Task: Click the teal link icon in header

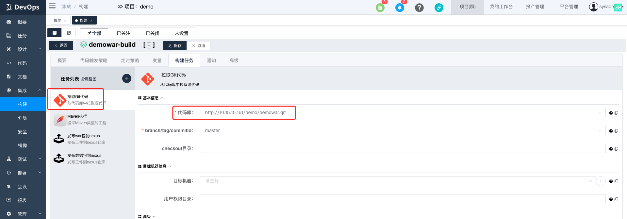Action: [x=439, y=8]
